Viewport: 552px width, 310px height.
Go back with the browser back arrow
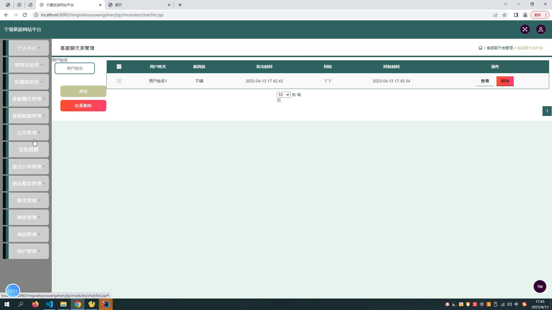[6, 15]
